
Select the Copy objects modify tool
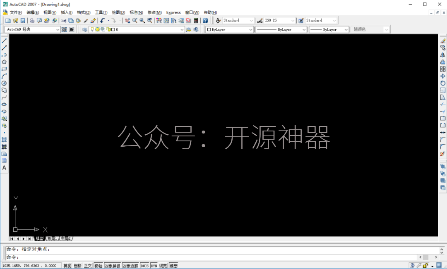443,48
